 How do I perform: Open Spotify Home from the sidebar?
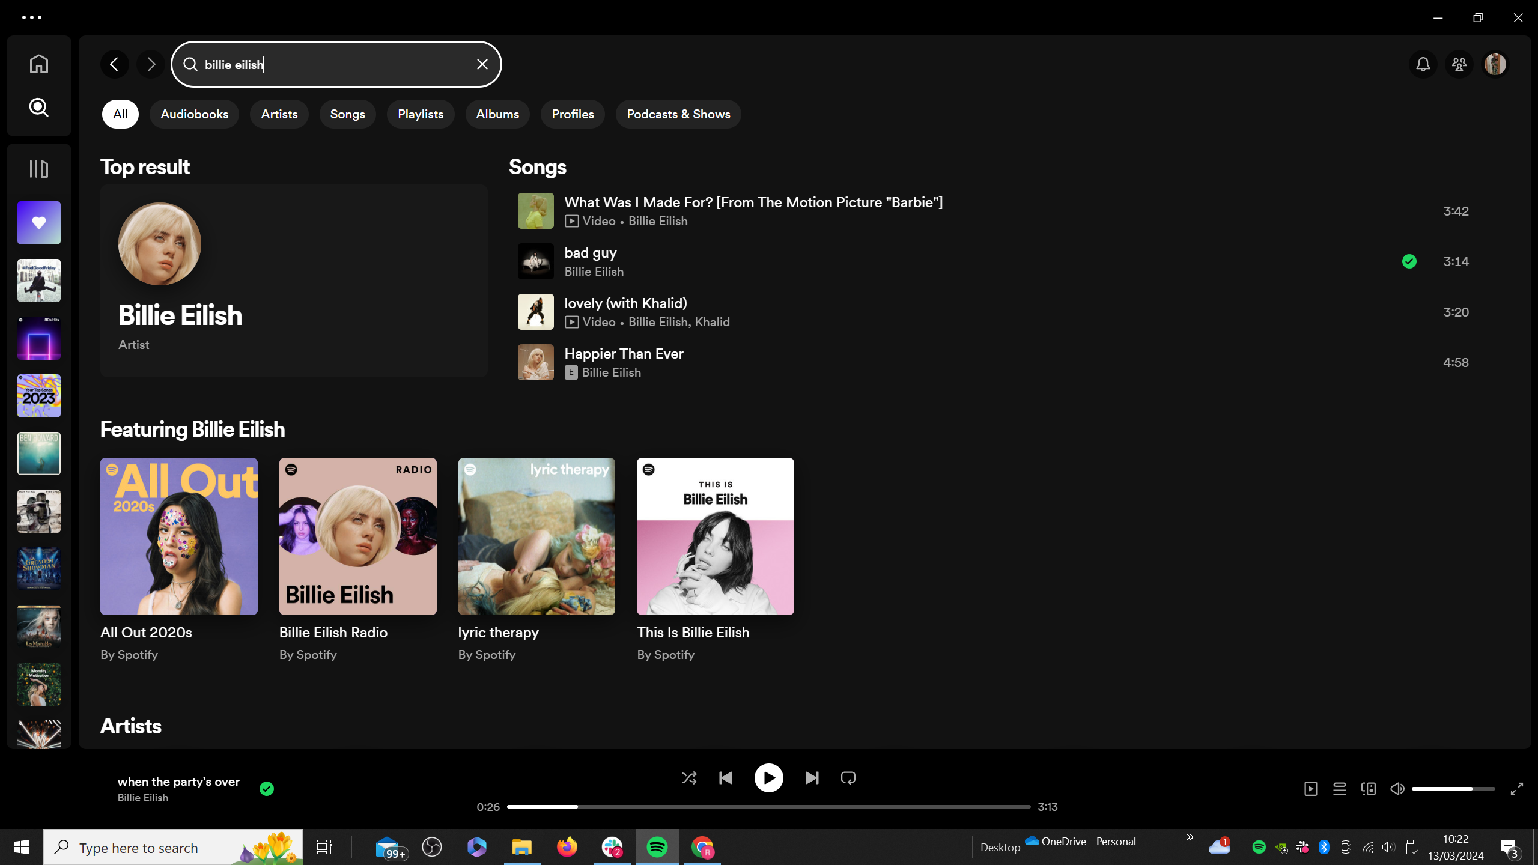coord(39,64)
